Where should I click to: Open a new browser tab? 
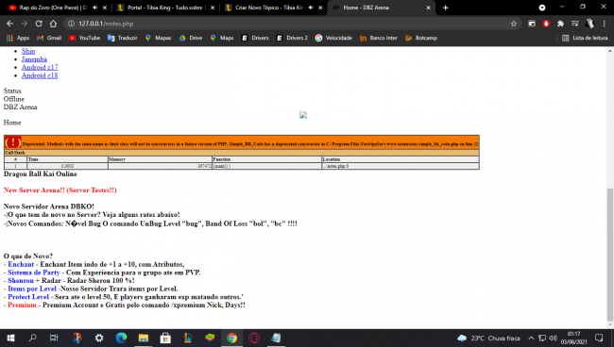pyautogui.click(x=445, y=8)
